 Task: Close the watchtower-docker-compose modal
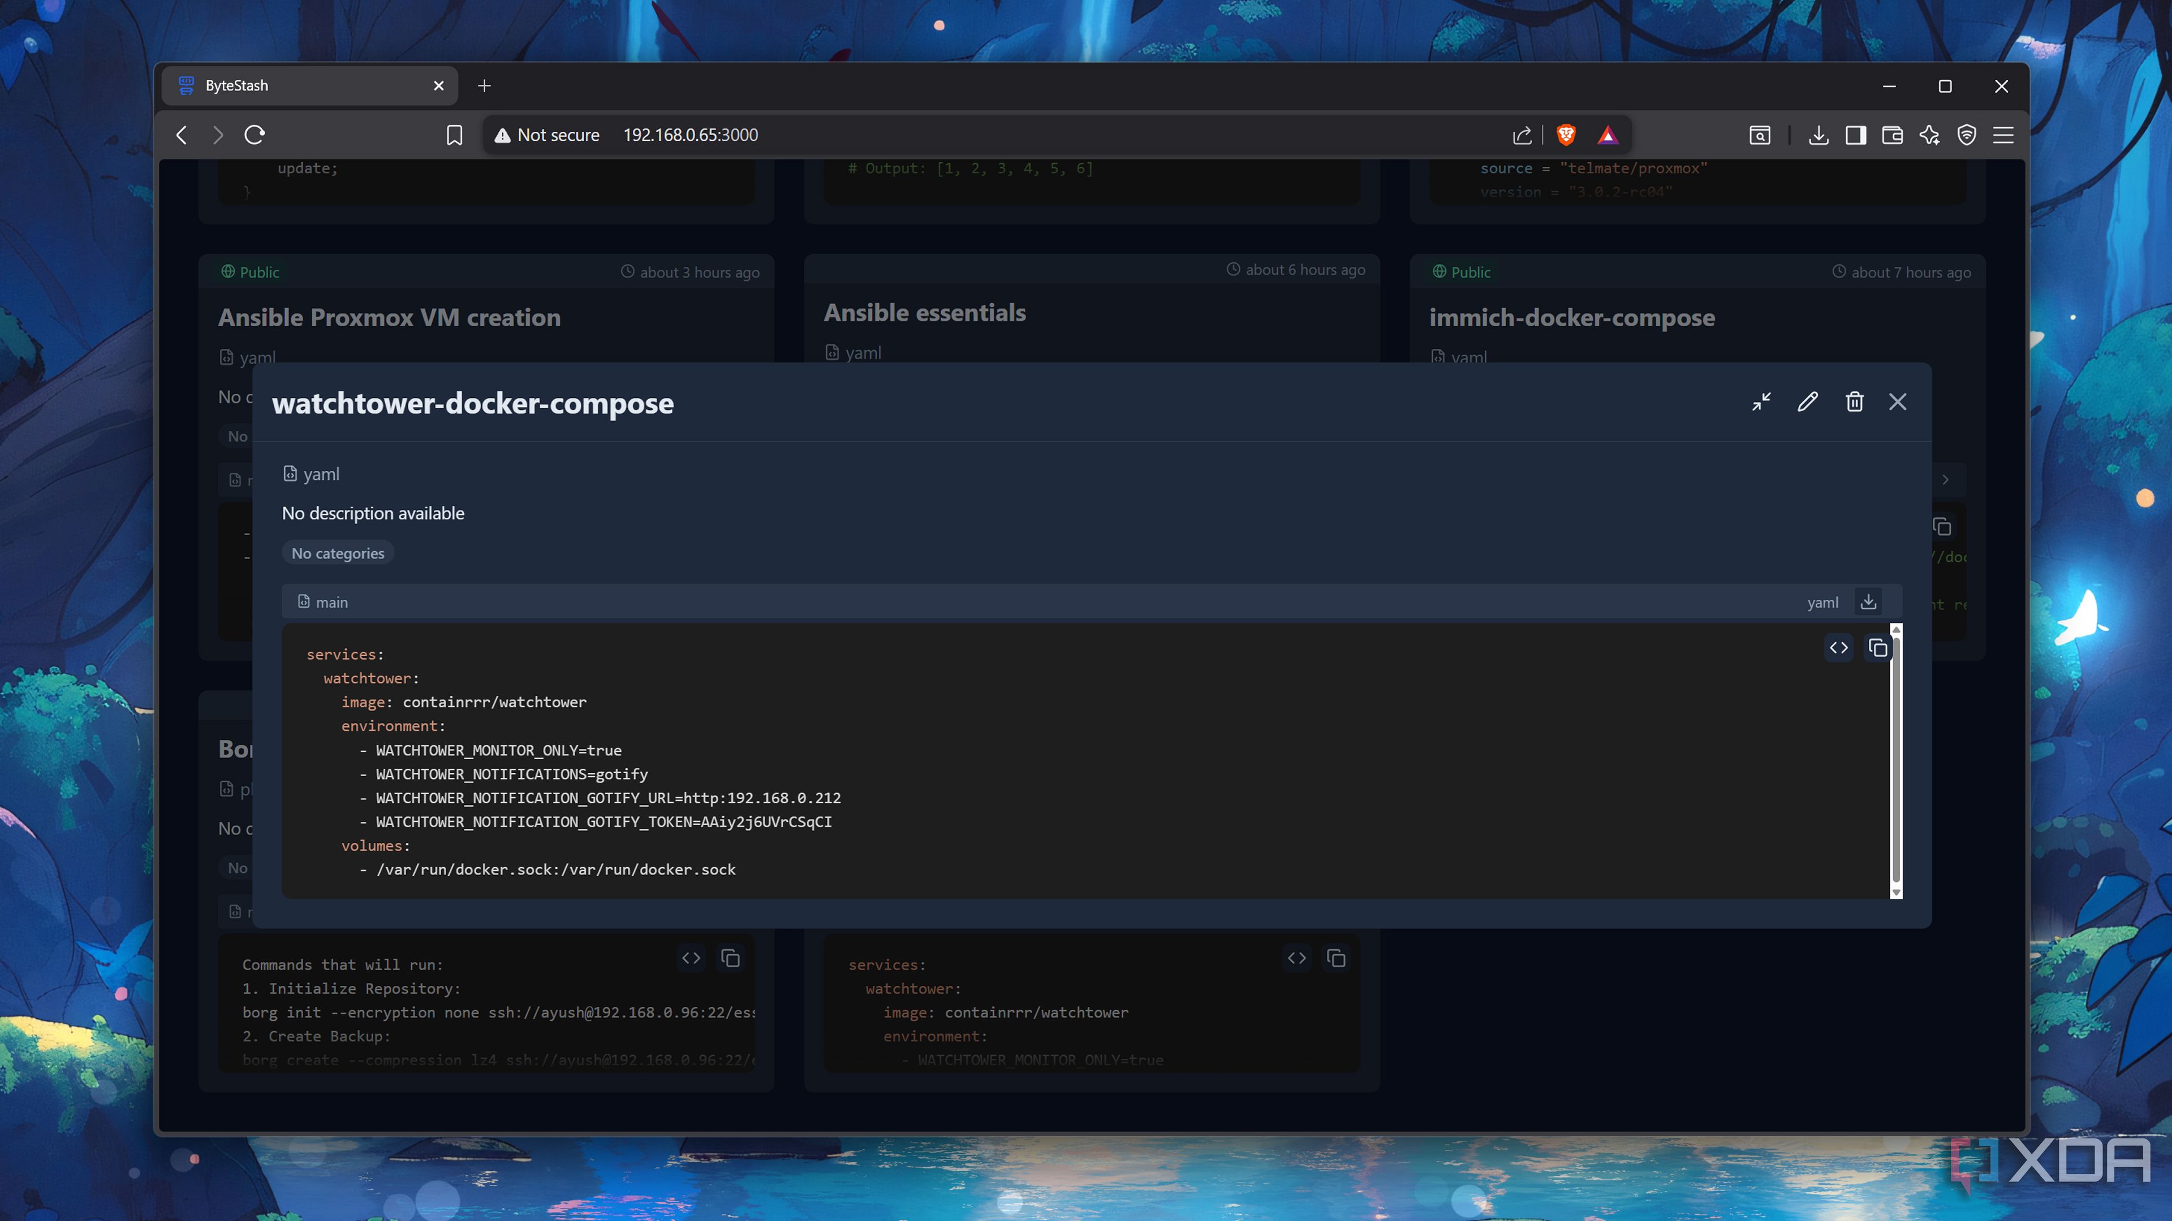coord(1897,402)
